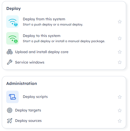Screen dimensions: 130x131
Task: Click the target icon beside Deploy targets
Action: [x=10, y=110]
